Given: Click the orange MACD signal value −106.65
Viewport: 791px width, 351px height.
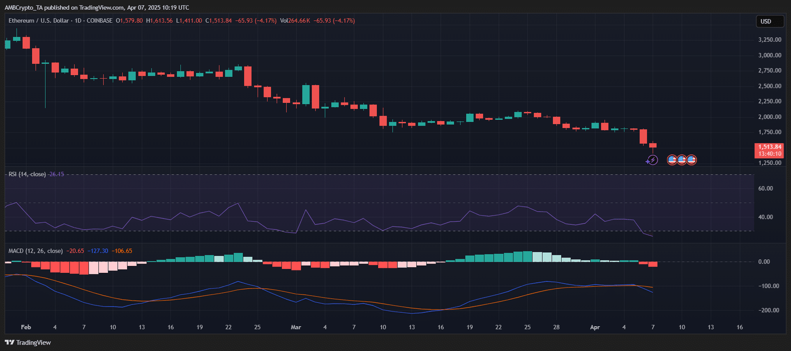Looking at the screenshot, I should [x=122, y=251].
